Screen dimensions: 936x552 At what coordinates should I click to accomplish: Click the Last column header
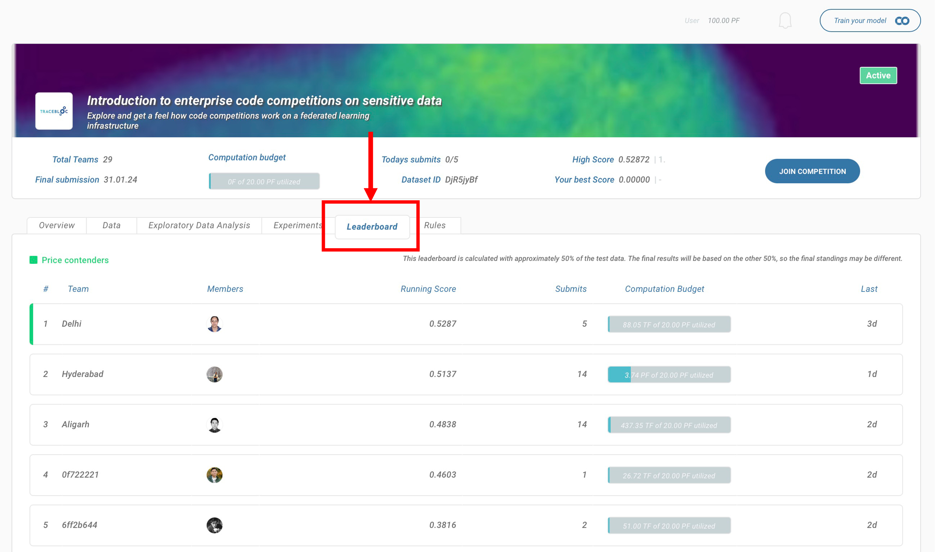point(869,289)
